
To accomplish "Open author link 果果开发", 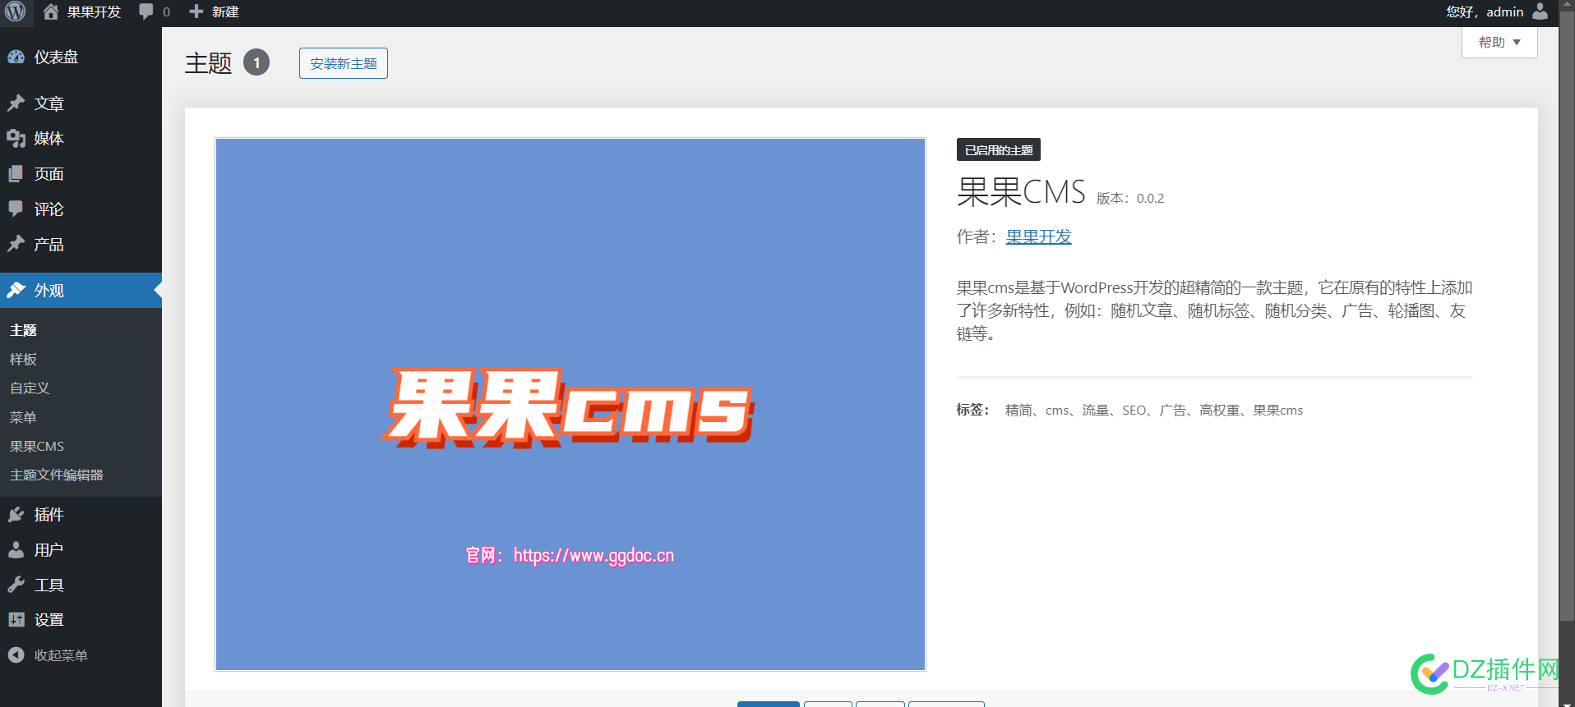I will [1039, 236].
